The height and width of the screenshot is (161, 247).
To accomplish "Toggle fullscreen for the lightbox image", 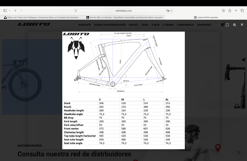I will [x=227, y=25].
